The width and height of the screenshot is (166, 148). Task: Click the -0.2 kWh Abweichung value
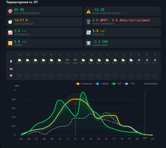[100, 42]
